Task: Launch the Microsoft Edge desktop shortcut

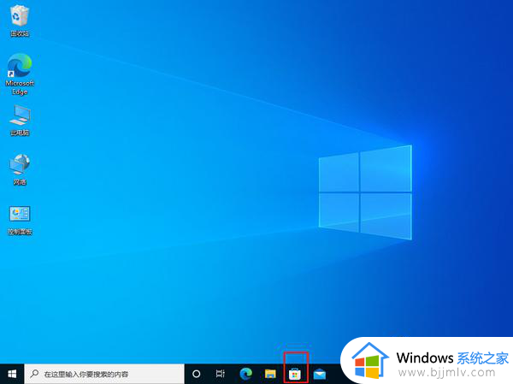Action: pyautogui.click(x=19, y=65)
